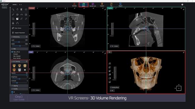Expand the Clipping section
The width and height of the screenshot is (195, 109).
pos(12,86)
